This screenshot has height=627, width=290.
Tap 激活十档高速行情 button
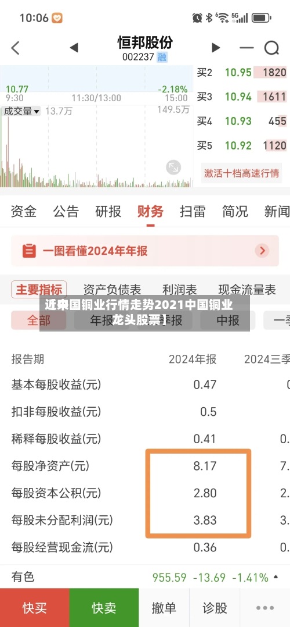tap(241, 173)
